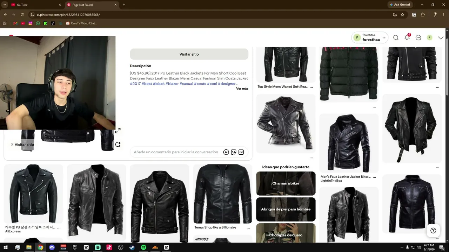Screen dimensions: 449x252
Task: Launch Discord from the taskbar
Action: tap(52, 247)
